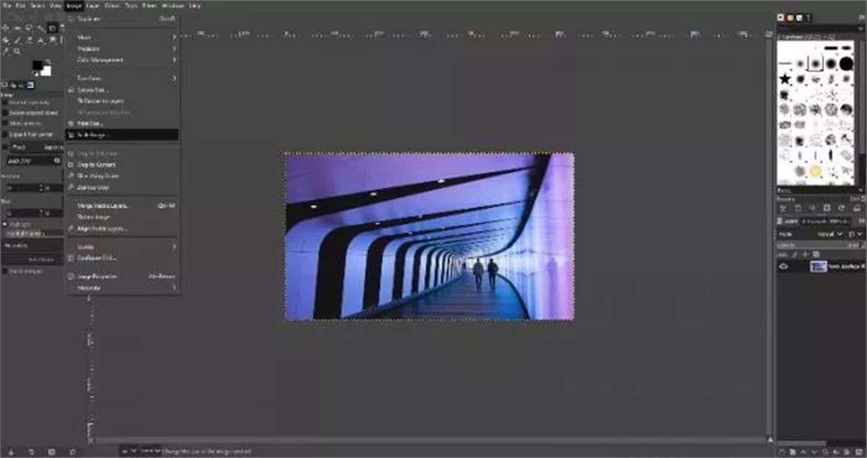867x458 pixels.
Task: Toggle Allow growing checkbox
Action: point(6,124)
